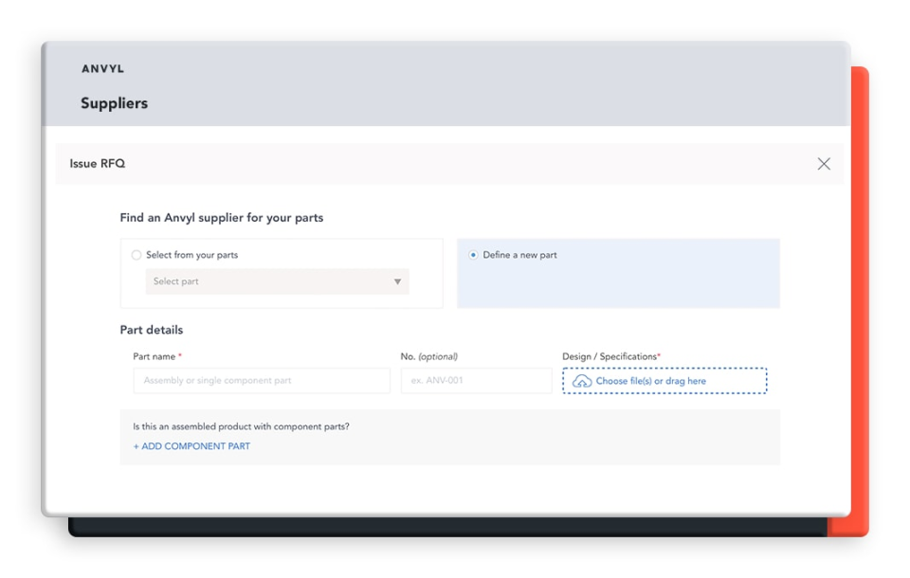The image size is (910, 578).
Task: Click "Find an Anvyl supplier for your parts" heading
Action: coord(221,218)
